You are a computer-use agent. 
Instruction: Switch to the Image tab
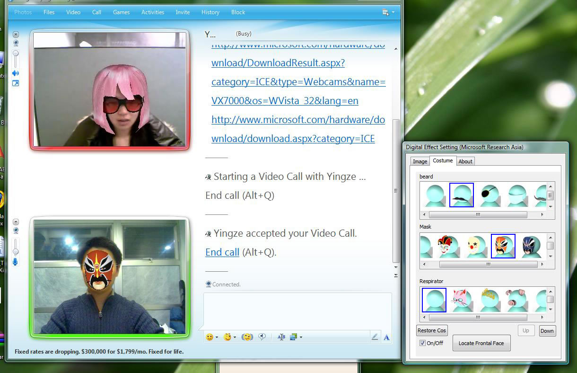pyautogui.click(x=420, y=161)
